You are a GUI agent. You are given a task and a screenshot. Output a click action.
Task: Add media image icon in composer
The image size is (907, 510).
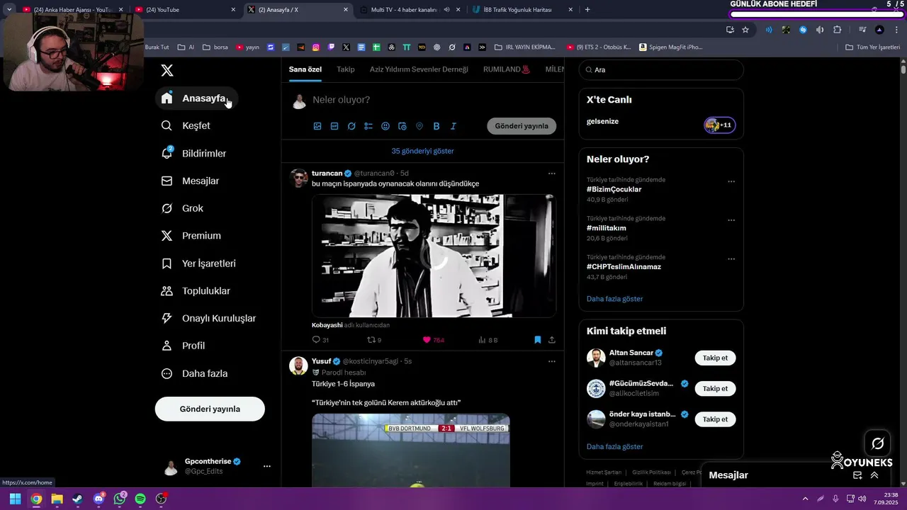pyautogui.click(x=317, y=126)
